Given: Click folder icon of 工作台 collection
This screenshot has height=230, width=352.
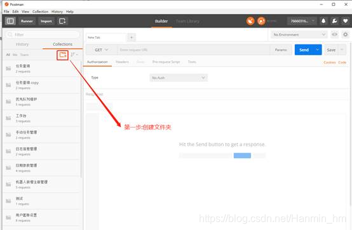Looking at the screenshot, I should 8,118.
